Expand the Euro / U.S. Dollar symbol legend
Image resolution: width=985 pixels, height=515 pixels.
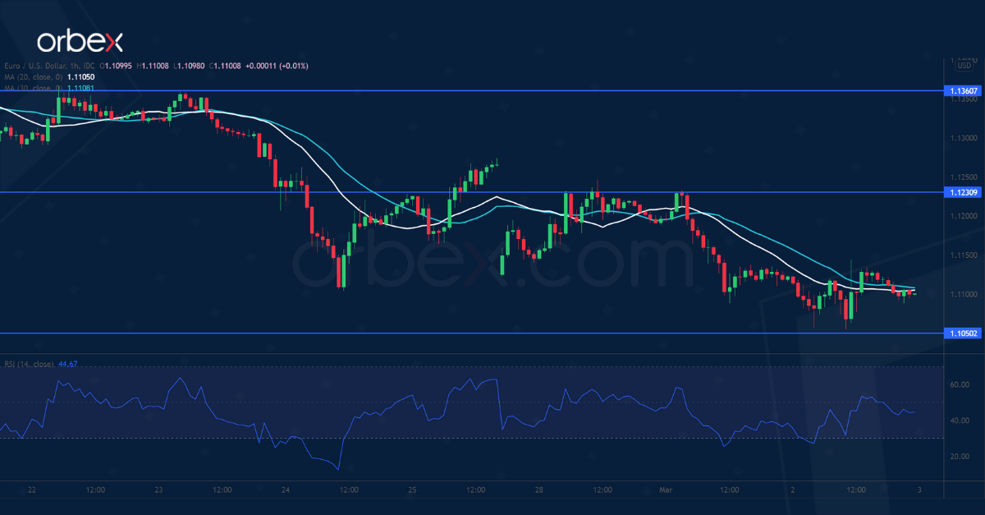point(33,64)
